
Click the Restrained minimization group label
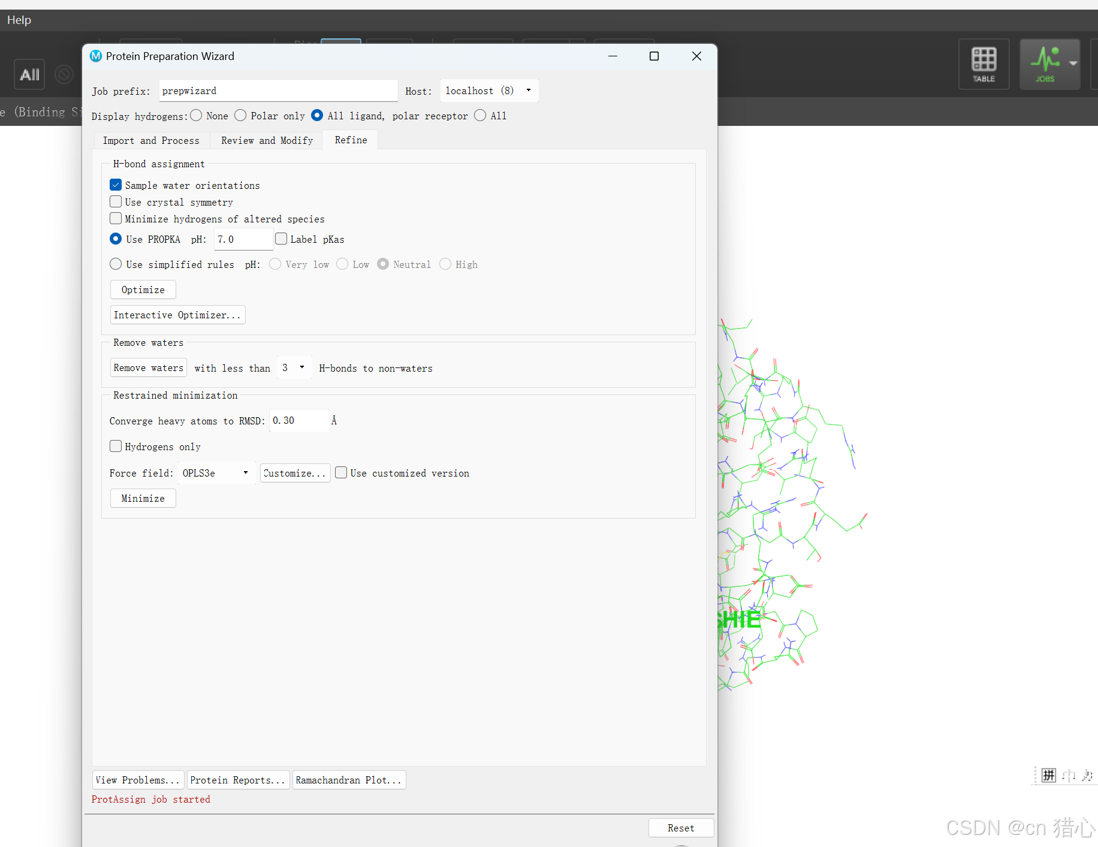(175, 395)
